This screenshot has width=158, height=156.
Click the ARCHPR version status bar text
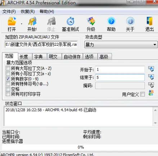47,154
